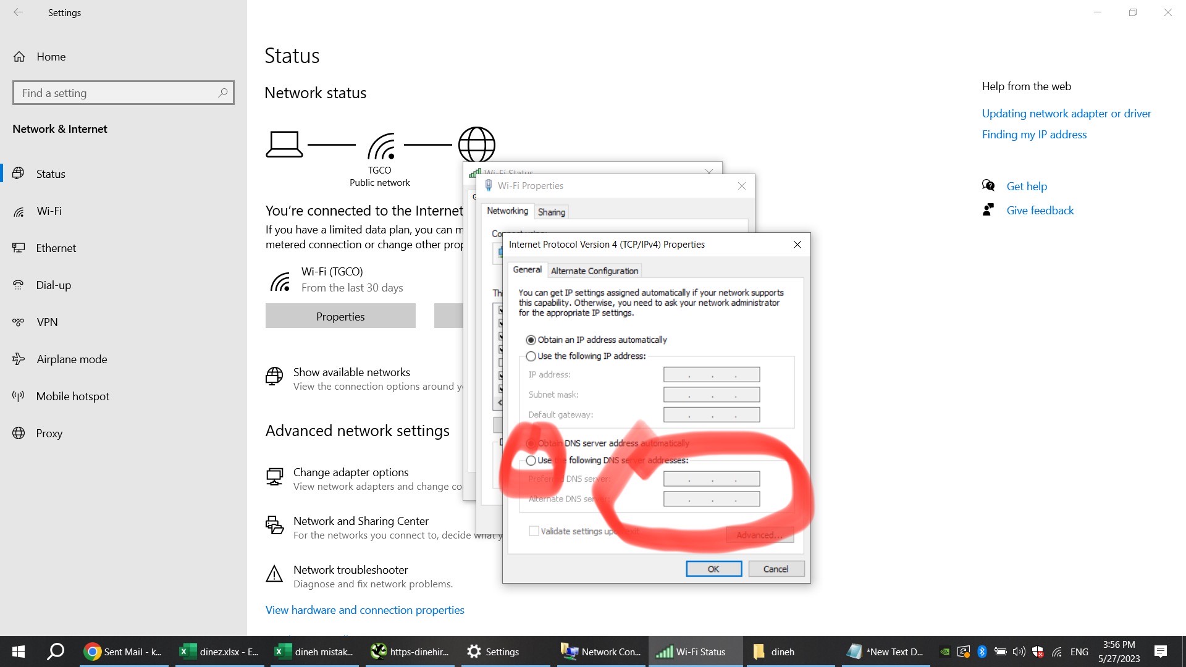This screenshot has width=1186, height=667.
Task: Click the Network troubleshooter warning icon
Action: pyautogui.click(x=274, y=575)
